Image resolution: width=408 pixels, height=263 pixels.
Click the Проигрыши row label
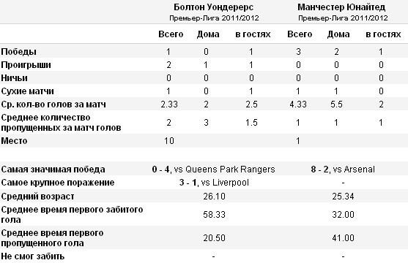point(26,65)
